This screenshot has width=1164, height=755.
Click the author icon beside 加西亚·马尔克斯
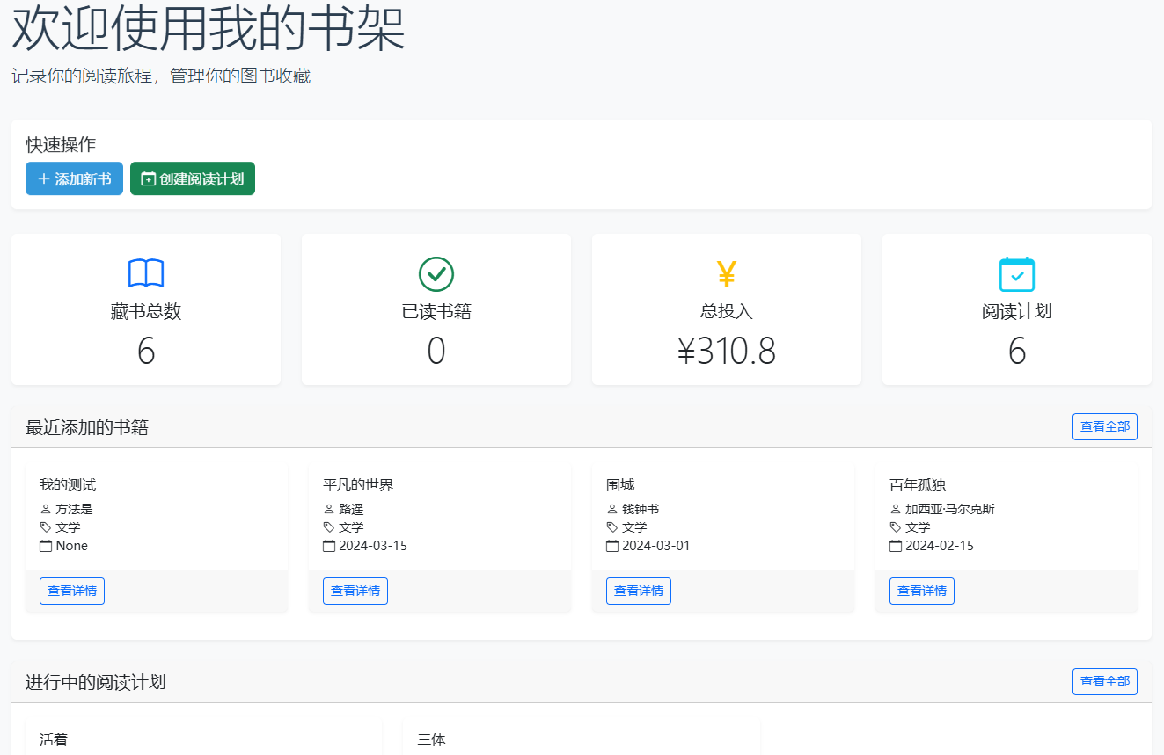tap(896, 509)
